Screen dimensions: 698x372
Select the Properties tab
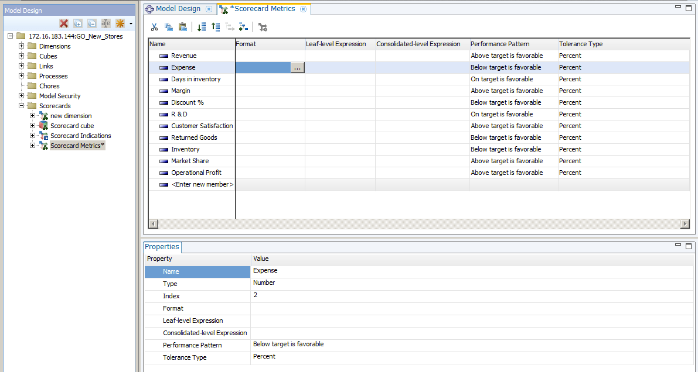tap(162, 246)
